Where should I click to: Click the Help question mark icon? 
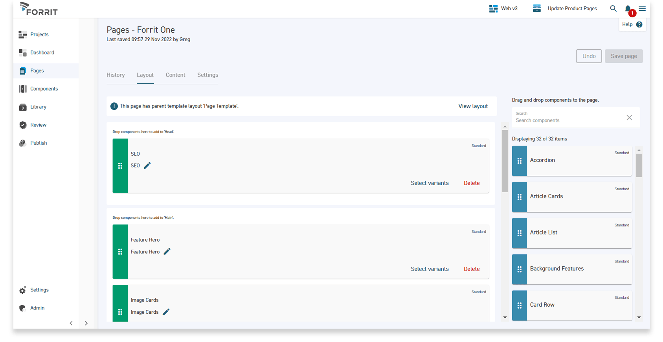pos(639,24)
